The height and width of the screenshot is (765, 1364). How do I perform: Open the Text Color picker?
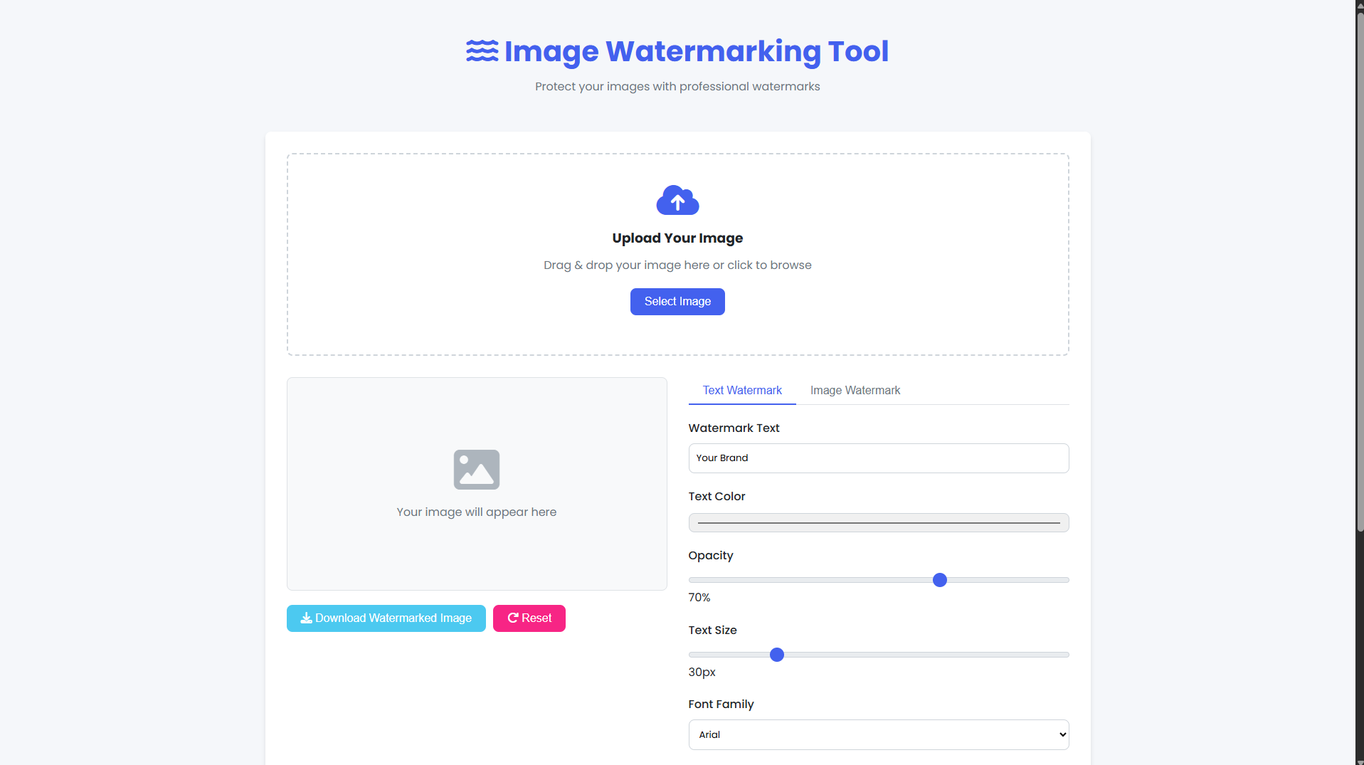pyautogui.click(x=879, y=523)
